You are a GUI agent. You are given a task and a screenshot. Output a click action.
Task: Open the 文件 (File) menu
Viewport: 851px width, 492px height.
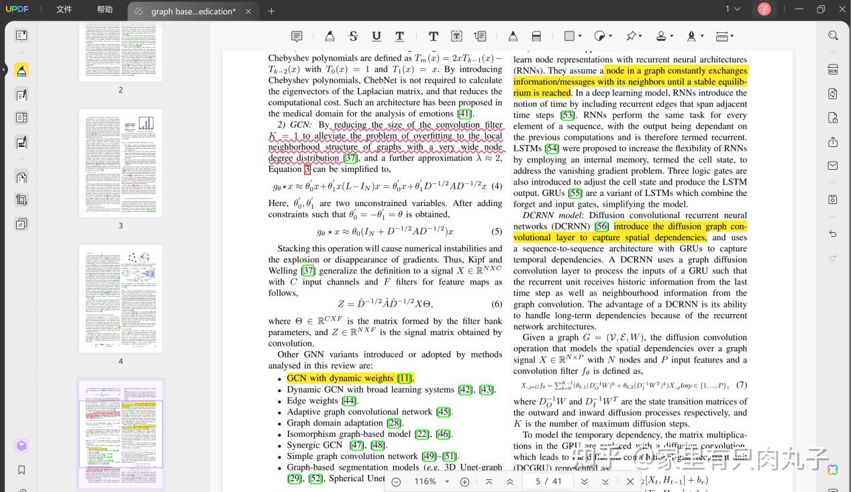(64, 10)
